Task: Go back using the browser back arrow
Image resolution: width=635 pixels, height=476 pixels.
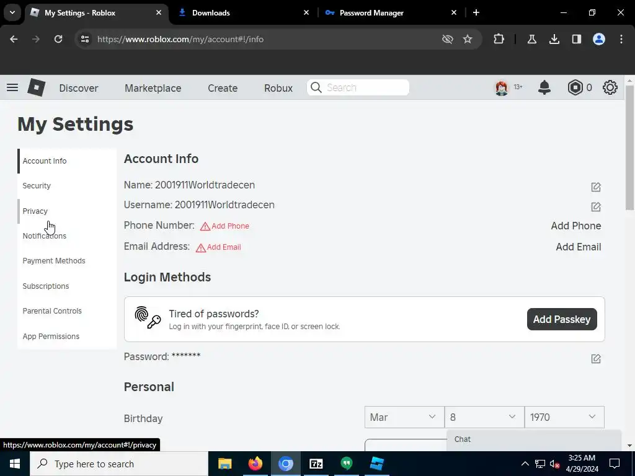Action: coord(14,39)
